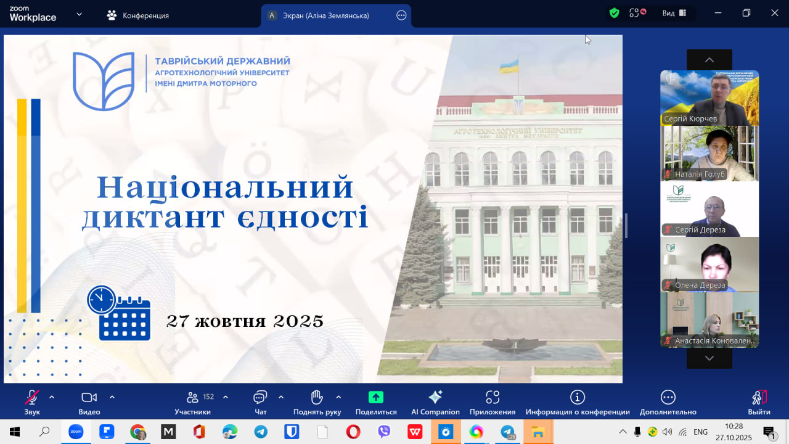The image size is (789, 444).
Task: Show previous participants with the up arrow
Action: tap(709, 60)
